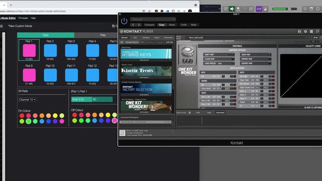Screen dimensions: 322x181
Task: Toggle Snare Hit red learn button
Action: [234, 85]
